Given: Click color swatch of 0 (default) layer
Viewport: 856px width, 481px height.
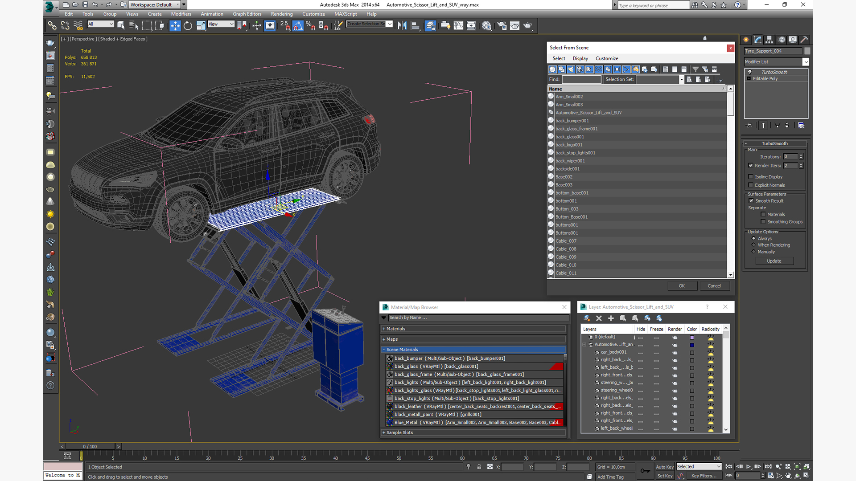Looking at the screenshot, I should pyautogui.click(x=692, y=338).
